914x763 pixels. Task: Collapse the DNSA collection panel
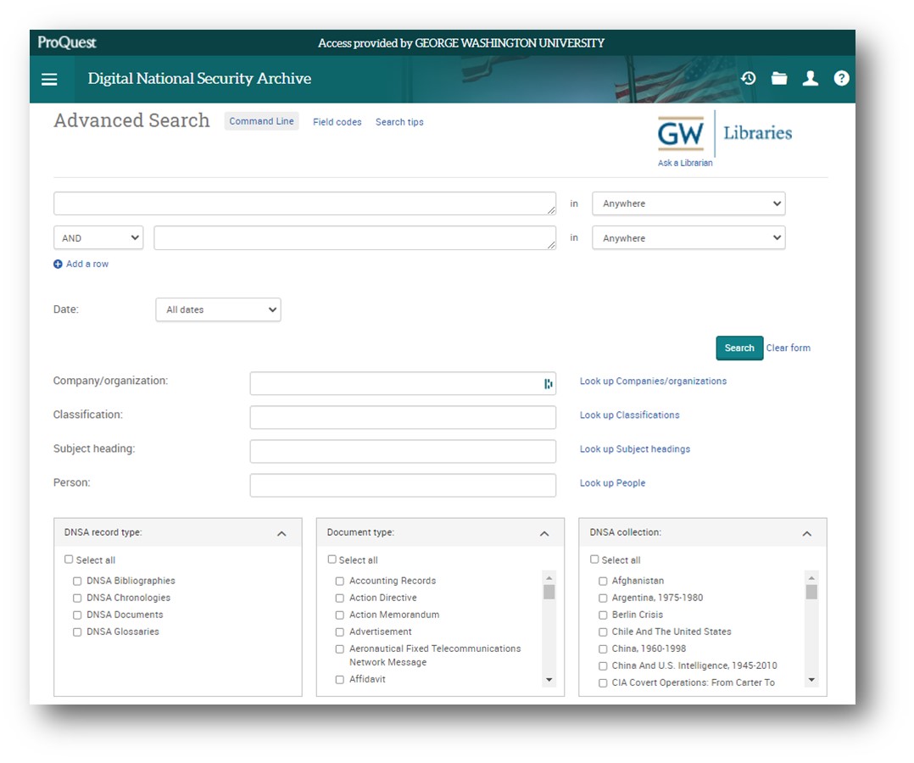807,533
